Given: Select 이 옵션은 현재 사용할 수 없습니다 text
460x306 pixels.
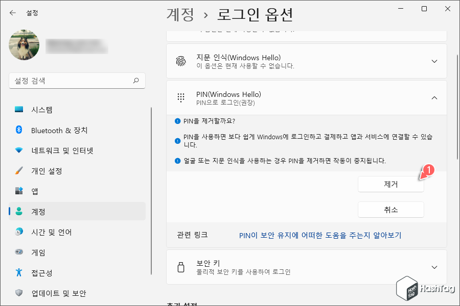Looking at the screenshot, I should point(245,66).
